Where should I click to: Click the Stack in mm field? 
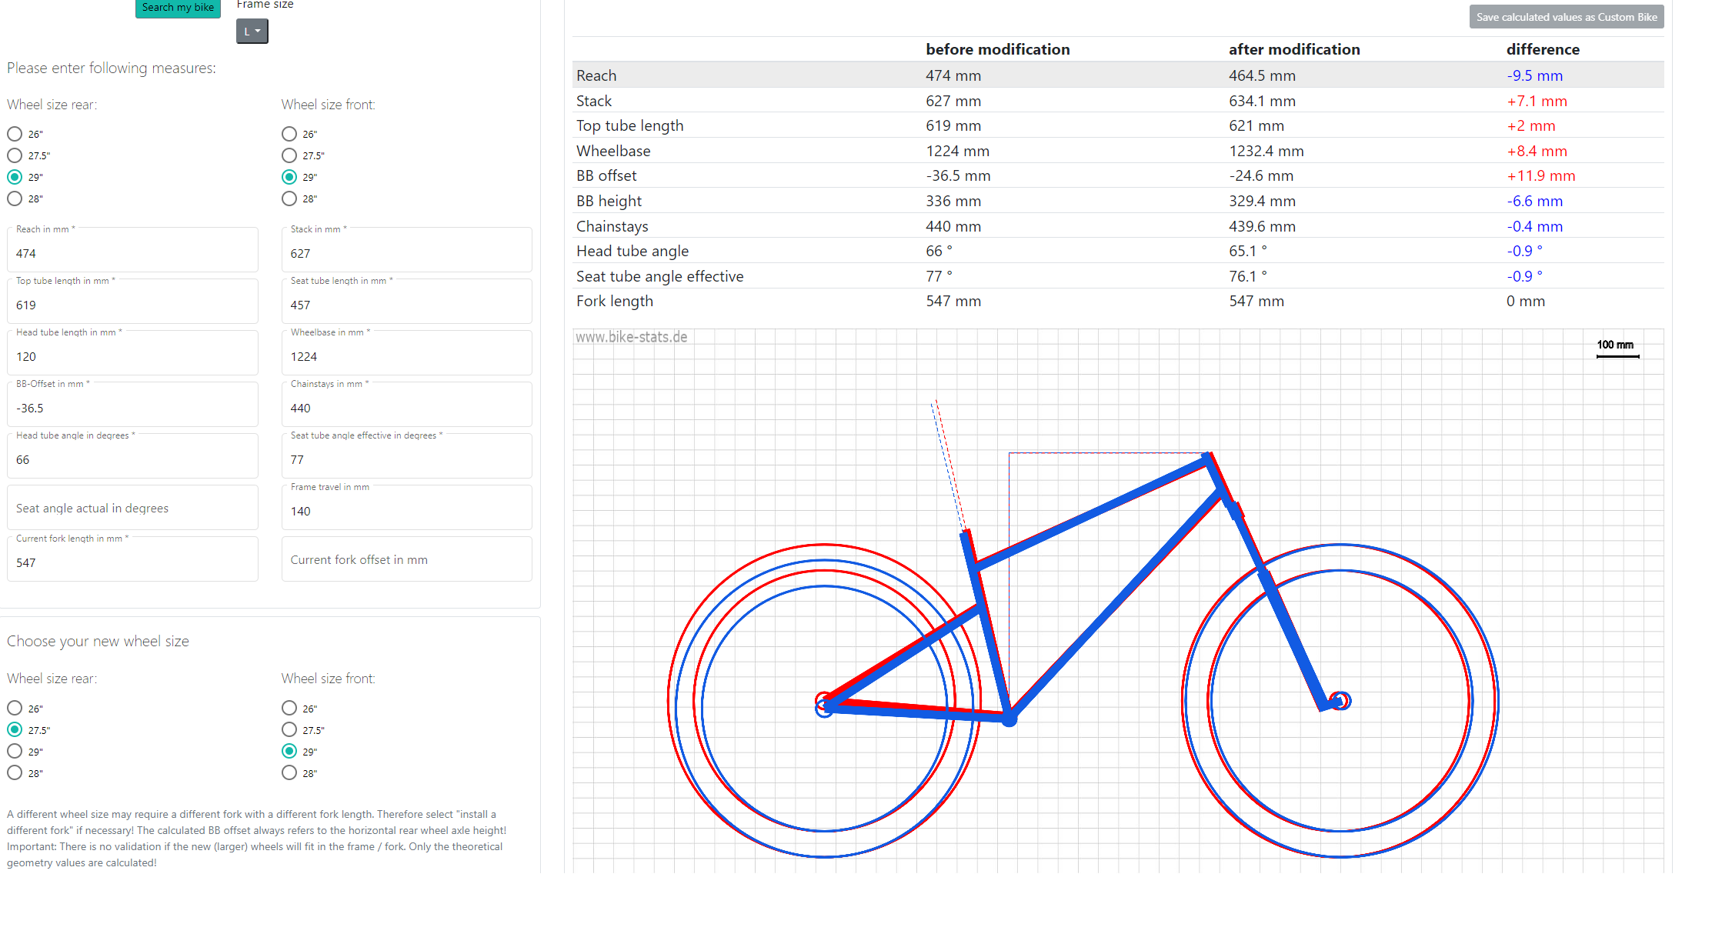(x=407, y=249)
